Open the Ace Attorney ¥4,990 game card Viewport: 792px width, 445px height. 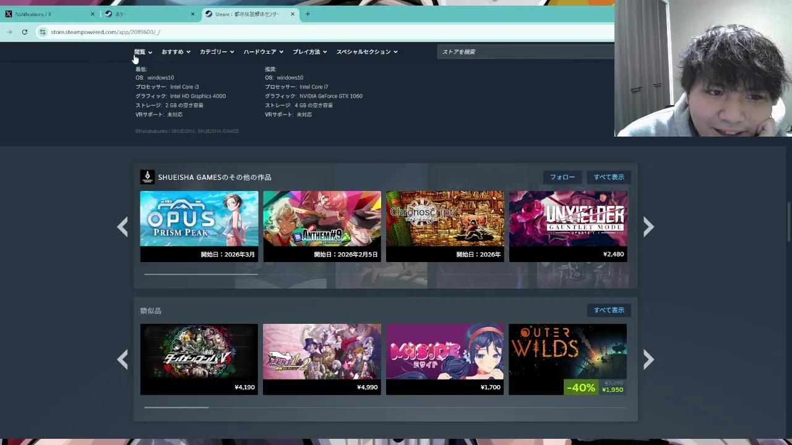pyautogui.click(x=322, y=359)
